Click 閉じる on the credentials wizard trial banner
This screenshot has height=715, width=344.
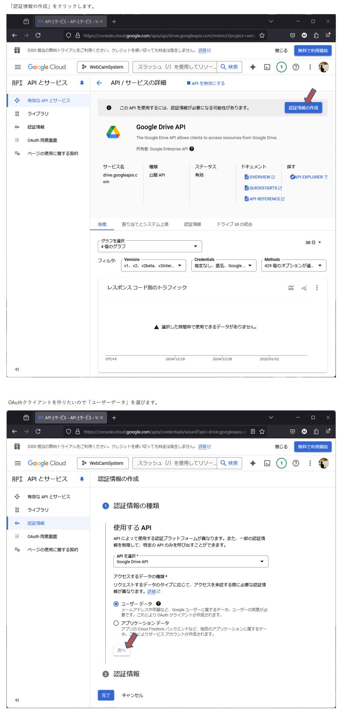(281, 447)
